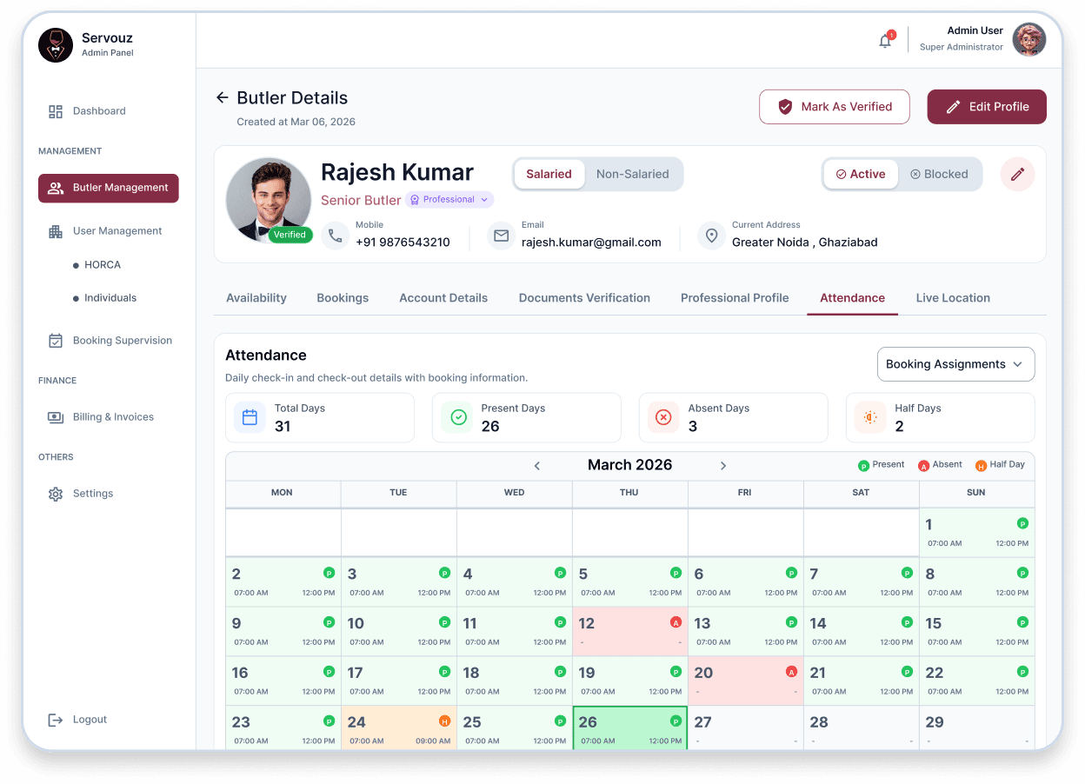Click the Verified badge on profile photo
Screen dimensions: 1085x784
click(290, 235)
